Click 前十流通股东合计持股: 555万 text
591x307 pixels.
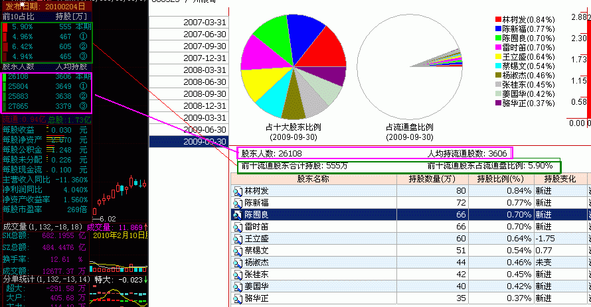pos(294,166)
